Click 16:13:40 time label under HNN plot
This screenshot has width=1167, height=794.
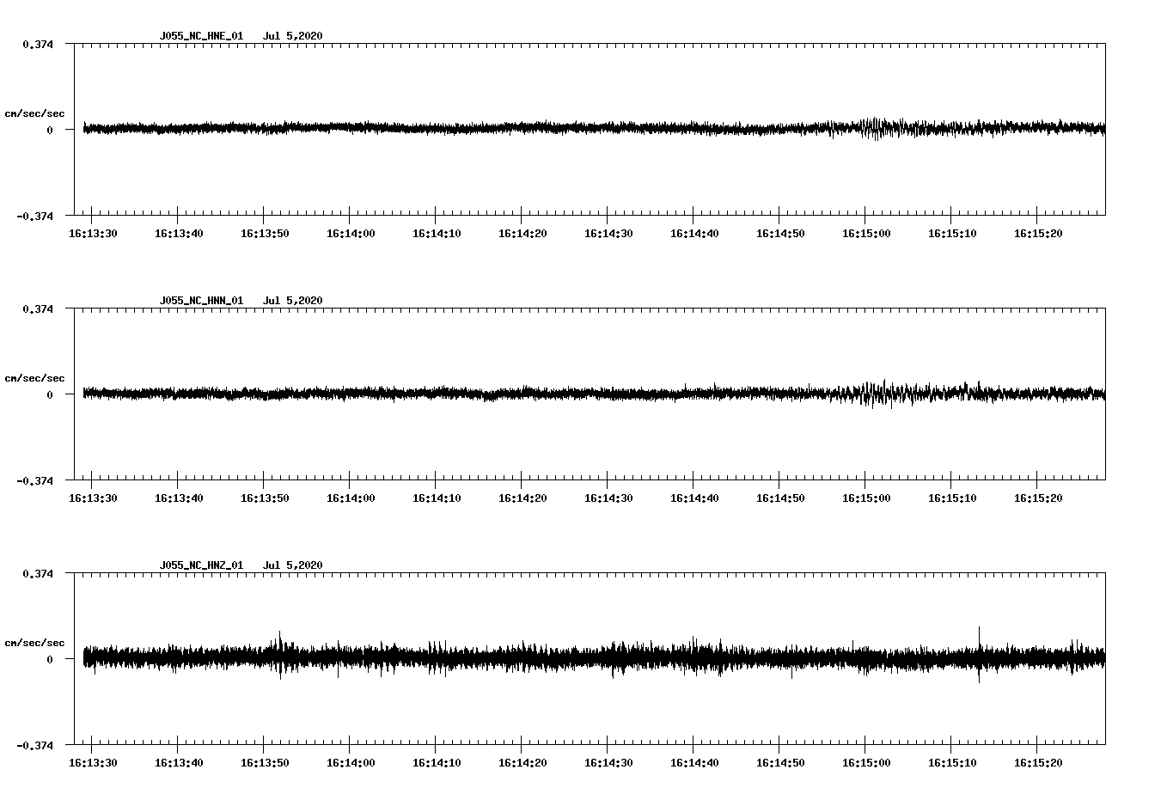(179, 498)
